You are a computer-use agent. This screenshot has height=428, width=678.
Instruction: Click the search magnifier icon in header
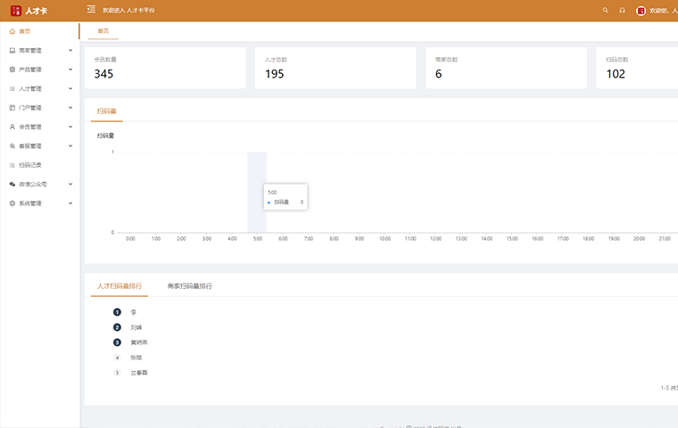point(606,11)
